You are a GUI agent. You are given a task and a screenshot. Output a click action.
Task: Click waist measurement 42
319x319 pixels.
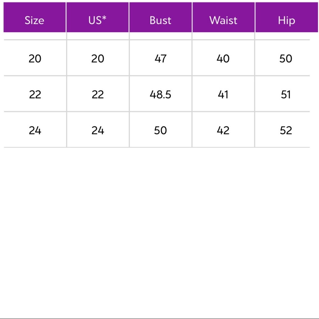(x=223, y=130)
